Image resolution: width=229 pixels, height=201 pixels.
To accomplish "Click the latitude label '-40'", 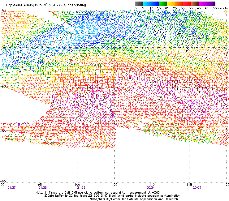I will click(x=3, y=10).
